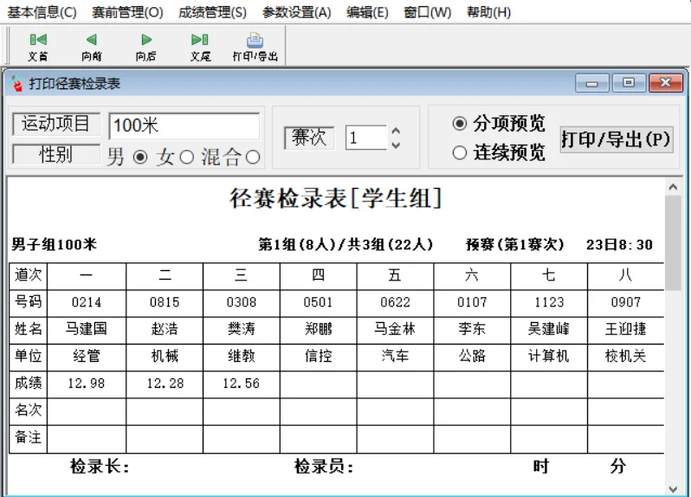This screenshot has width=691, height=497.
Task: Click the time text 23日8:30
Action: click(x=619, y=244)
